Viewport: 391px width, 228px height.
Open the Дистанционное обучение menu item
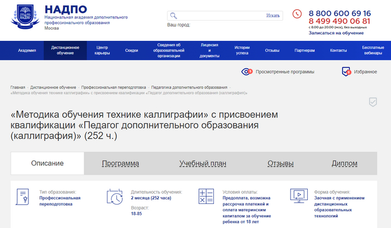point(65,50)
